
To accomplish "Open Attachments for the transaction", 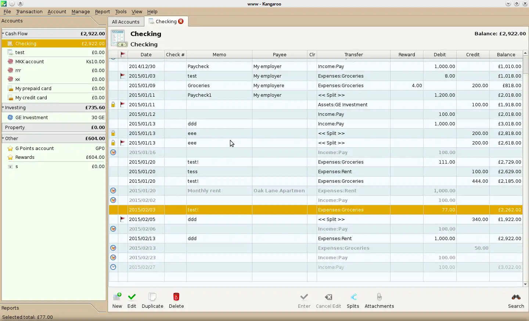I will click(x=379, y=297).
